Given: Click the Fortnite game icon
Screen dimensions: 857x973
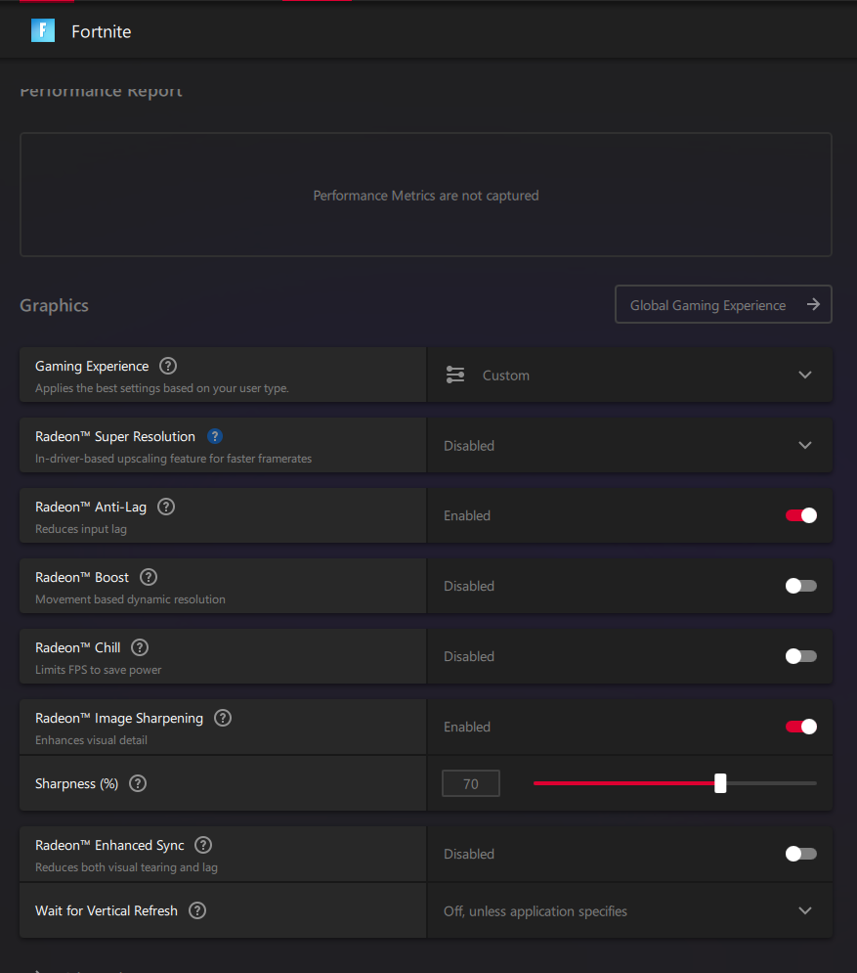Looking at the screenshot, I should (43, 31).
